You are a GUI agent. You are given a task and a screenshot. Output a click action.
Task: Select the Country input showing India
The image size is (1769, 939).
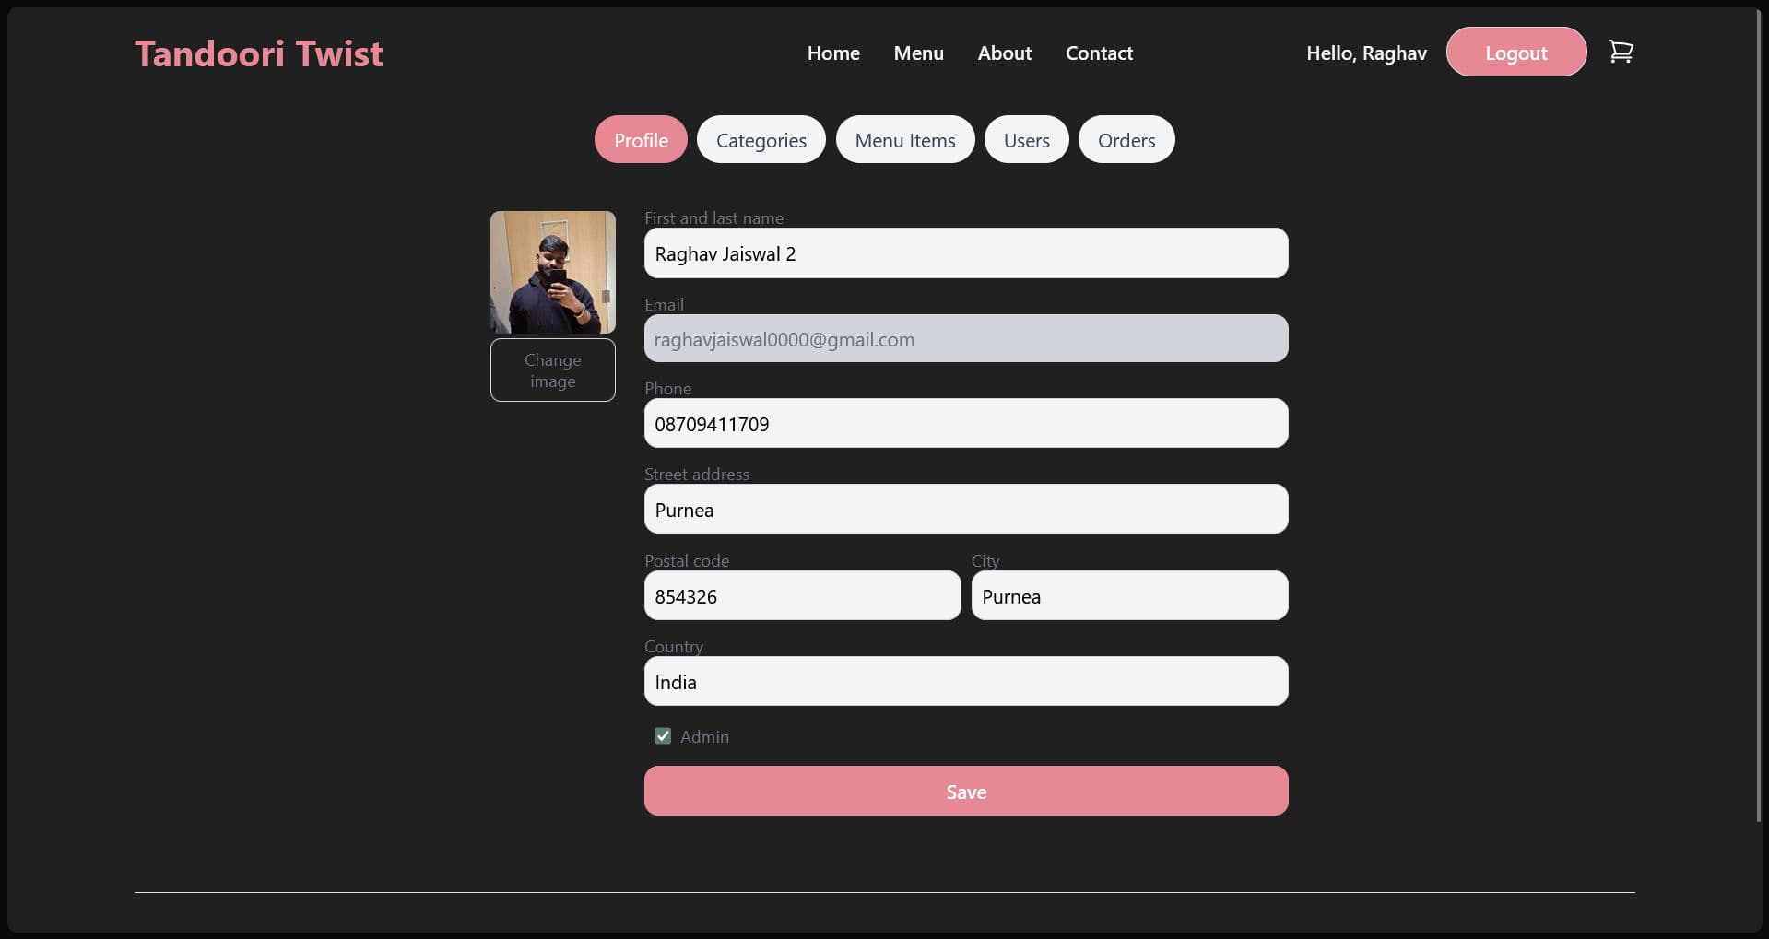click(964, 681)
